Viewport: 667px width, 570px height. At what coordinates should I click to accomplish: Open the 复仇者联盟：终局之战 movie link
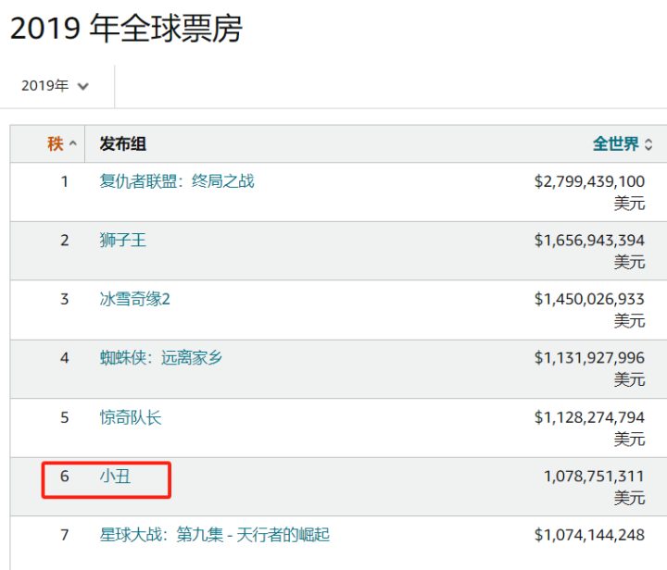pos(177,181)
